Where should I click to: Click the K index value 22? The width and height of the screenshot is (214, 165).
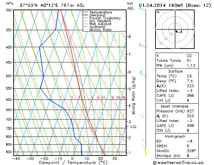[x=189, y=56]
